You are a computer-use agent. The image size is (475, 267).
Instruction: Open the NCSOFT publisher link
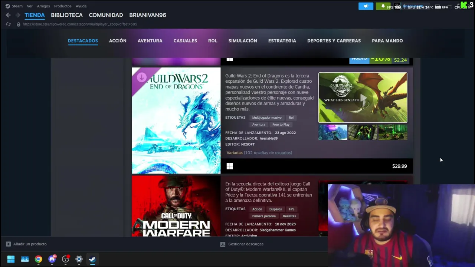coord(248,144)
